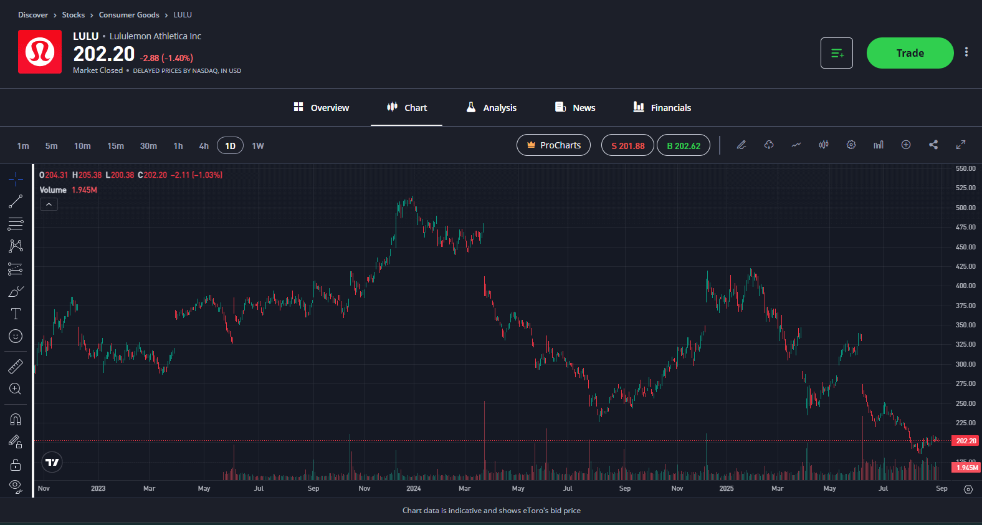Click the 500.00 price axis label
Viewport: 982px width, 525px height.
tap(966, 208)
